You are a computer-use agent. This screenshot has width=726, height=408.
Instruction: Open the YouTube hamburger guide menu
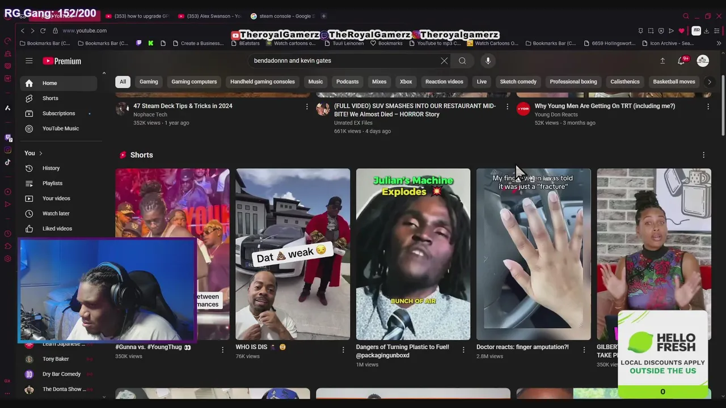click(x=29, y=61)
